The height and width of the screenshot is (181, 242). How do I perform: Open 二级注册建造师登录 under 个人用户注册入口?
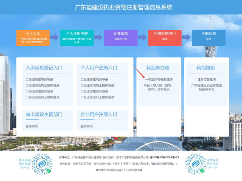pyautogui.click(x=94, y=91)
